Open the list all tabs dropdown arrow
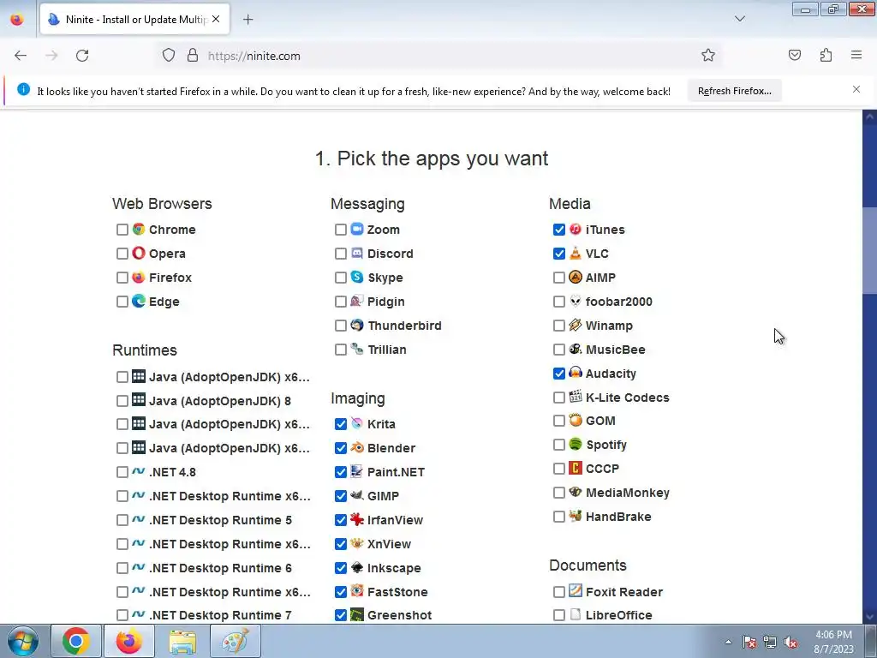This screenshot has height=658, width=877. click(x=739, y=19)
